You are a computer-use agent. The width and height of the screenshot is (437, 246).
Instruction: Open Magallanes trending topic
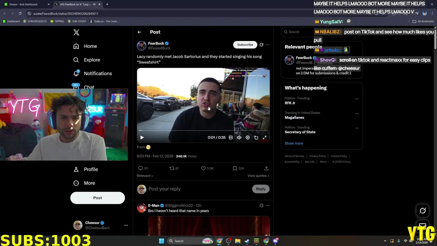294,118
